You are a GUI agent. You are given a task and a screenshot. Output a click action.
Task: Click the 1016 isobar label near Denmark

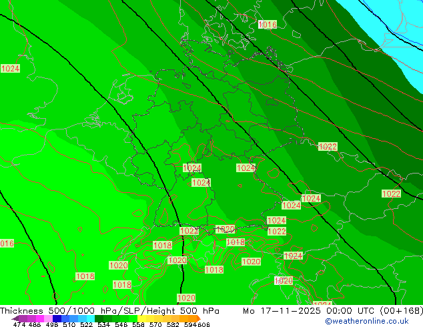tap(268, 25)
